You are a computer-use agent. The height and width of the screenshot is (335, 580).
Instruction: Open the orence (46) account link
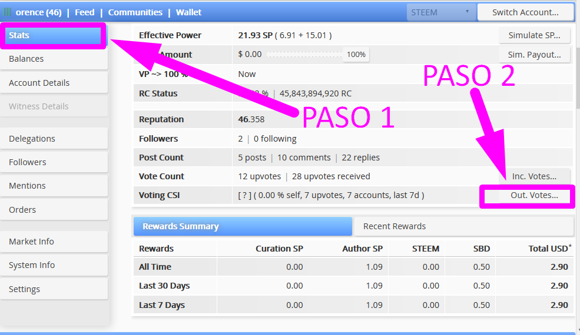[38, 12]
